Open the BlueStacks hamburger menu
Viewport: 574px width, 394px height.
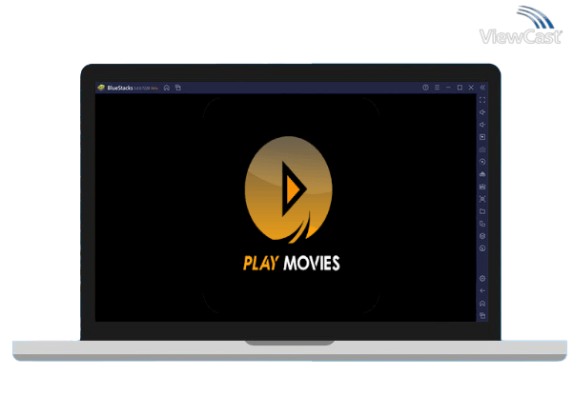(437, 88)
